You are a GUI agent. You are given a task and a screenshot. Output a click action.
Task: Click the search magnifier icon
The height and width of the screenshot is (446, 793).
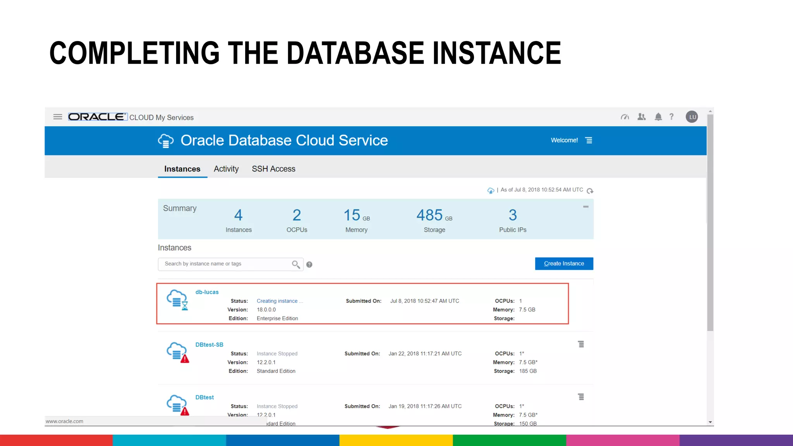(296, 264)
